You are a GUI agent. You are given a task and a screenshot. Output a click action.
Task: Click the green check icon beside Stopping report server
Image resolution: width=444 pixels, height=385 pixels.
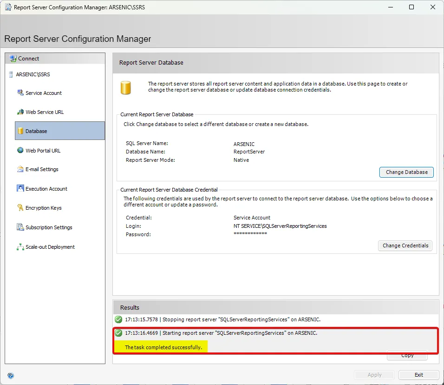pyautogui.click(x=118, y=319)
